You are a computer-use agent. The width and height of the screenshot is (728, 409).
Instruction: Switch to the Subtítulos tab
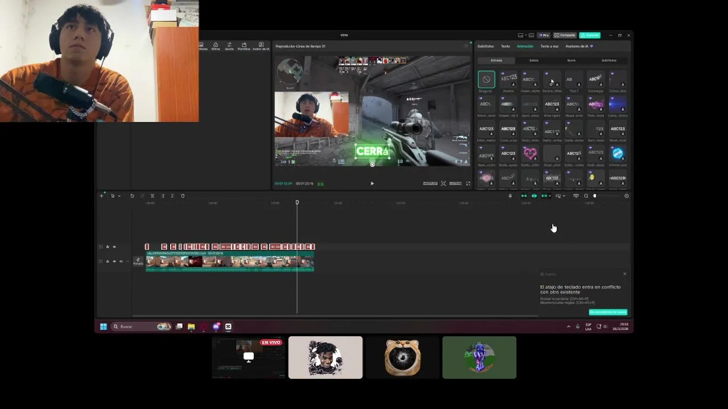[485, 46]
